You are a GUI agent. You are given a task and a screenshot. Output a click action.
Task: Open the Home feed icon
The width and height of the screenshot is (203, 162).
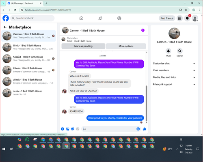pyautogui.click(x=81, y=18)
